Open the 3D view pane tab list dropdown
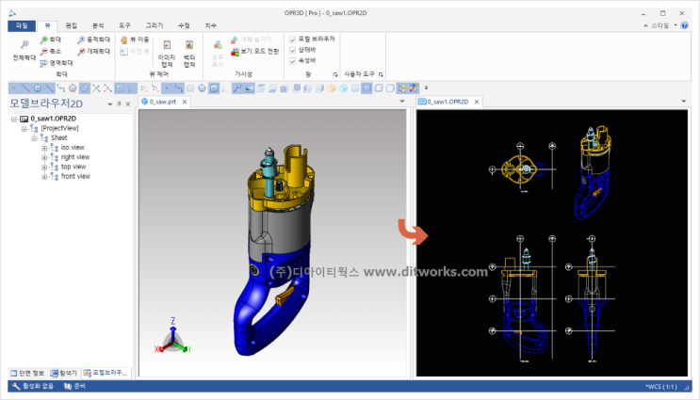The image size is (700, 400). pyautogui.click(x=402, y=102)
